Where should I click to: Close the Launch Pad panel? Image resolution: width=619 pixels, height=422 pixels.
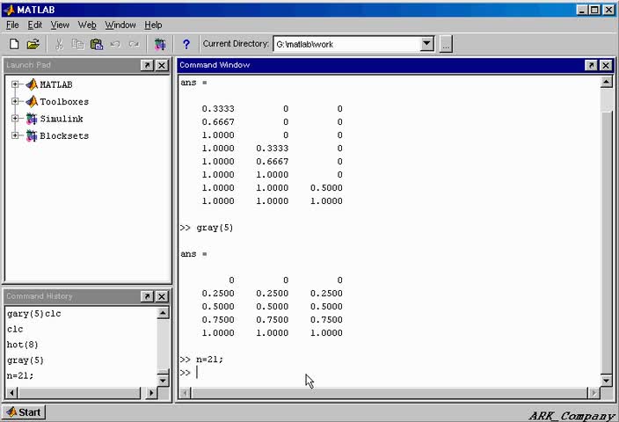click(162, 65)
